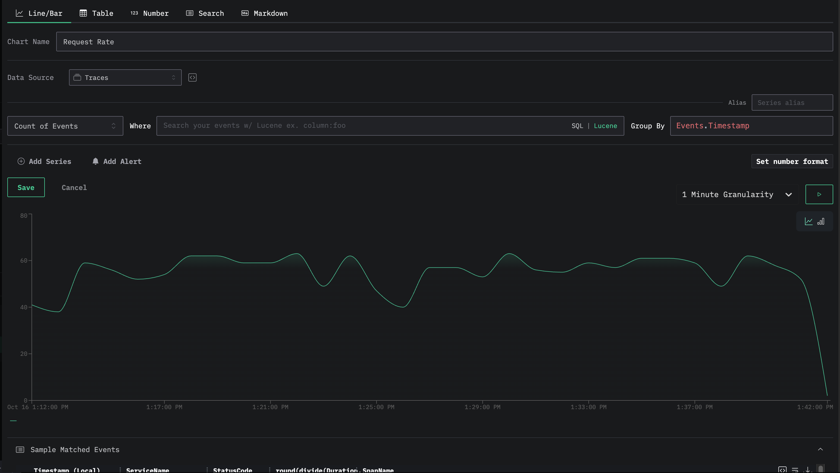Screen dimensions: 840x473
Task: Collapse the Sample Matched Events section
Action: pos(820,450)
